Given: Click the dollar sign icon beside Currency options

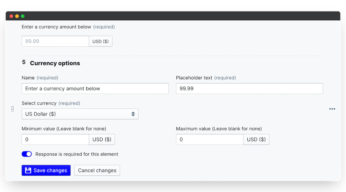Looking at the screenshot, I should 24,62.
